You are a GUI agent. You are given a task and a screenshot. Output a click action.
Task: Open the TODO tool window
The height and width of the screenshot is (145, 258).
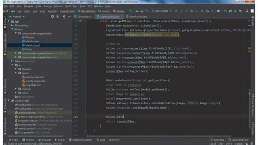[x=14, y=140]
